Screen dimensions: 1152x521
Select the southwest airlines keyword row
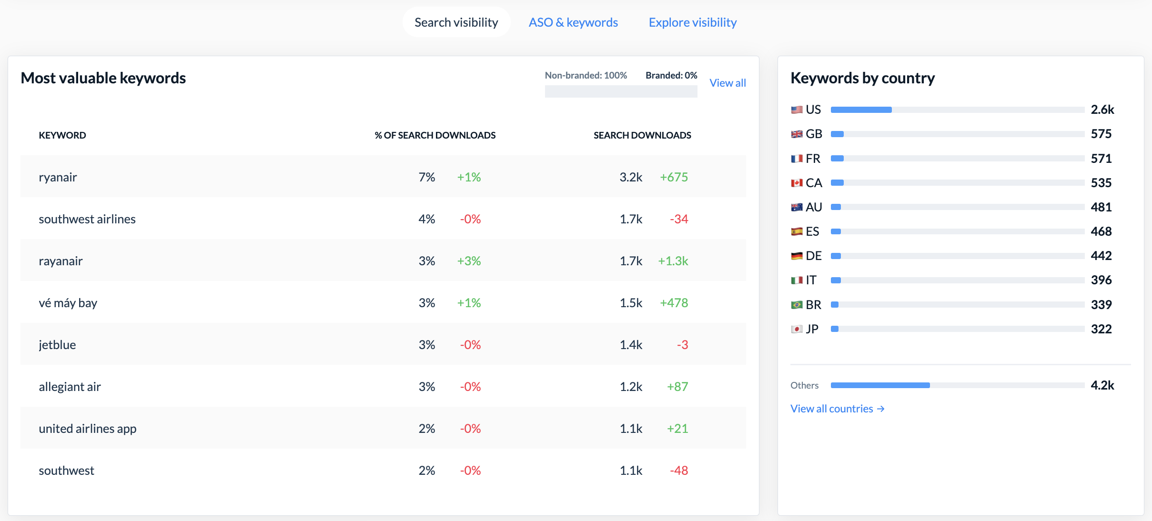(x=383, y=219)
